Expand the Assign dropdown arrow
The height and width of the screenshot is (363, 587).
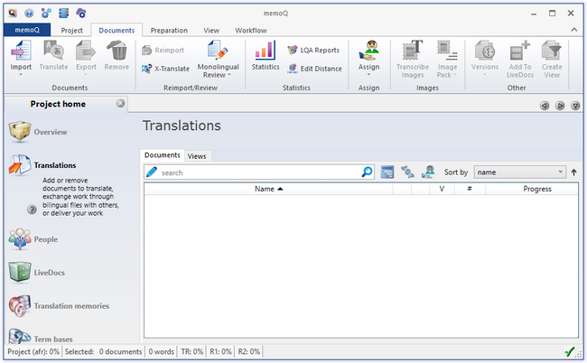click(x=368, y=74)
